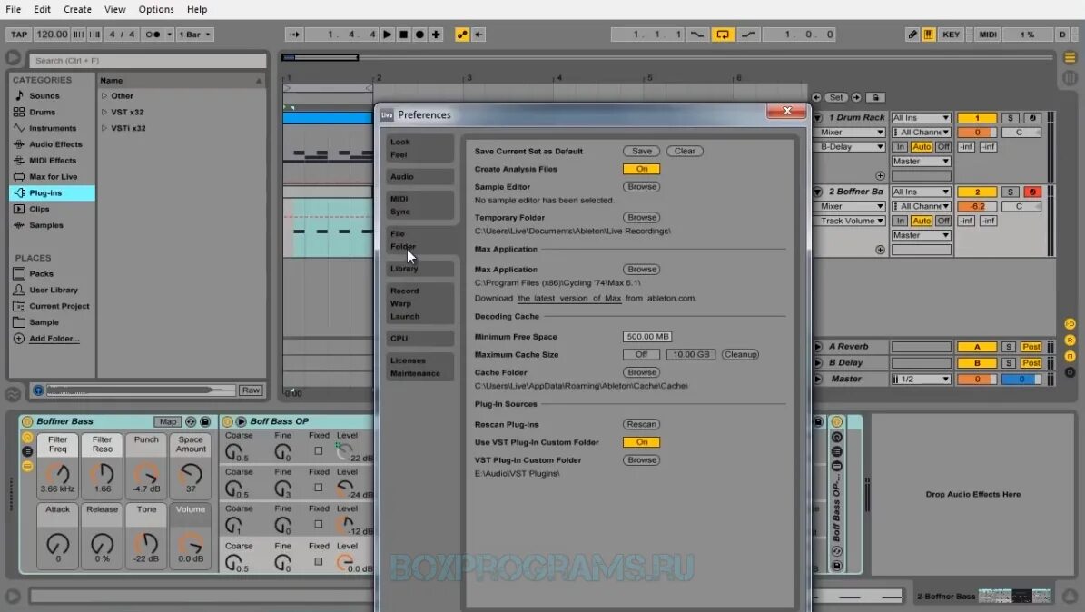Select Sounds category in browser

(x=44, y=95)
